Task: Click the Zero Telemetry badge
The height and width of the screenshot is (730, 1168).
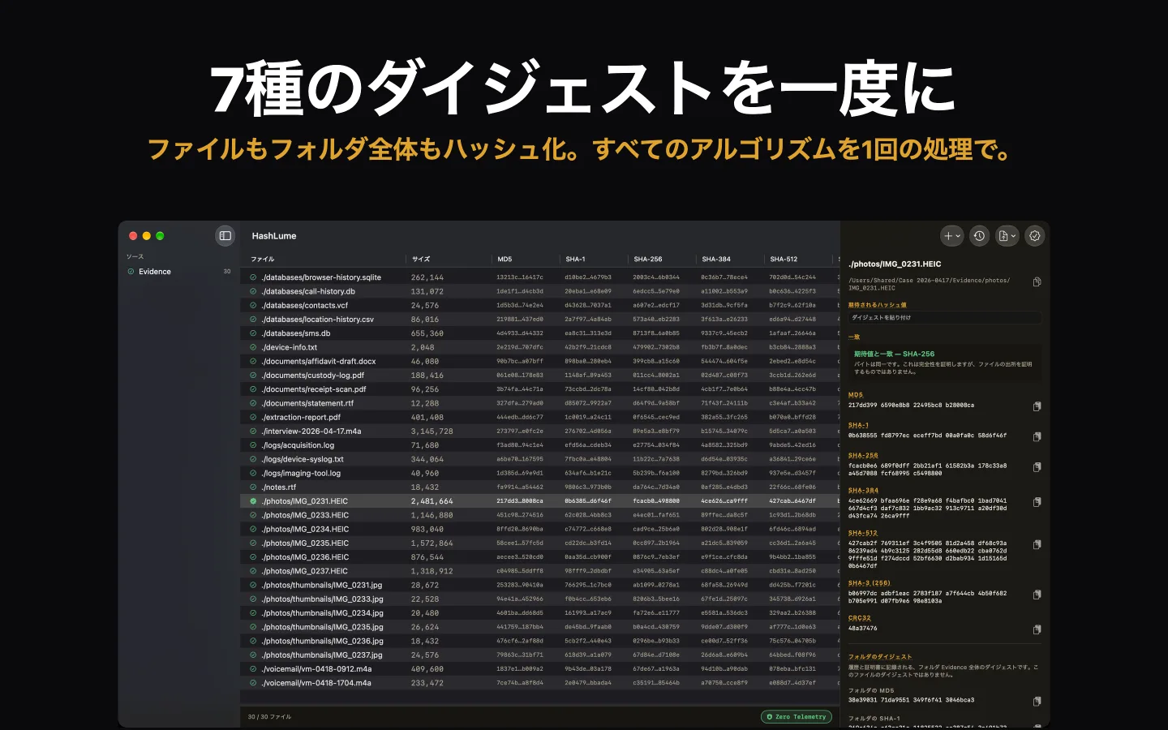Action: click(x=797, y=717)
